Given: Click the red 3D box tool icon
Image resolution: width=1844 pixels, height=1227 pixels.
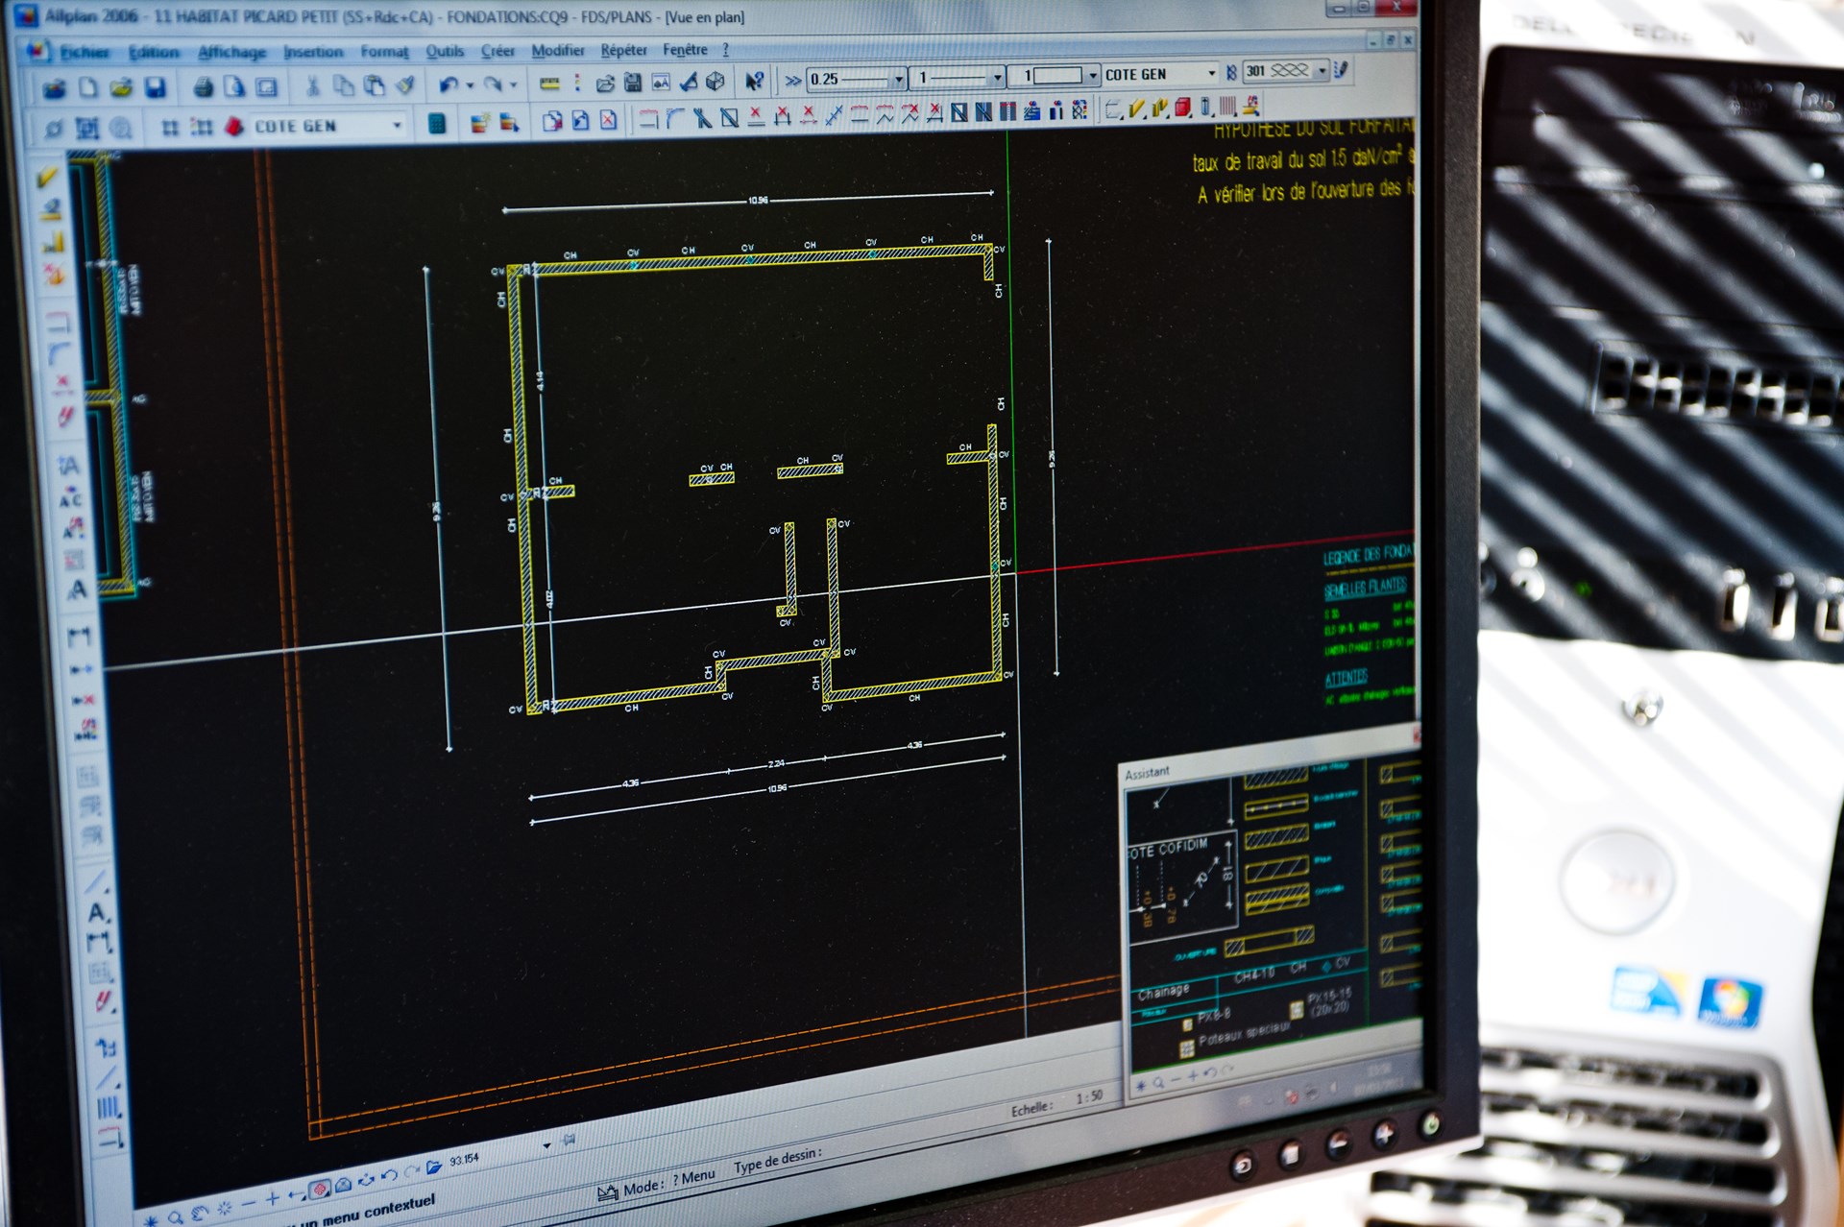Looking at the screenshot, I should (x=1182, y=108).
